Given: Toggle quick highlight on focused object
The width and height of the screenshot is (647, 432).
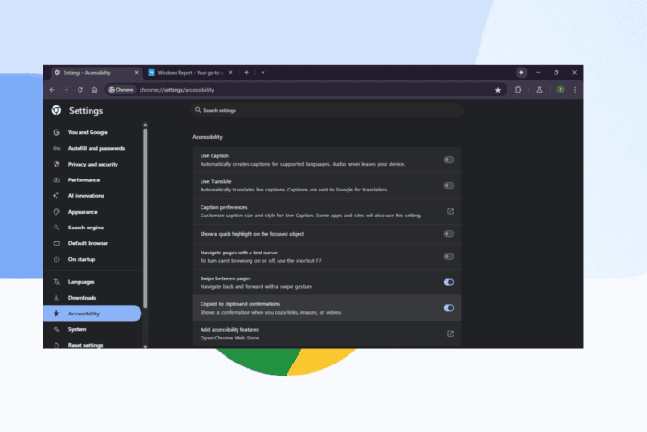Looking at the screenshot, I should click(448, 234).
